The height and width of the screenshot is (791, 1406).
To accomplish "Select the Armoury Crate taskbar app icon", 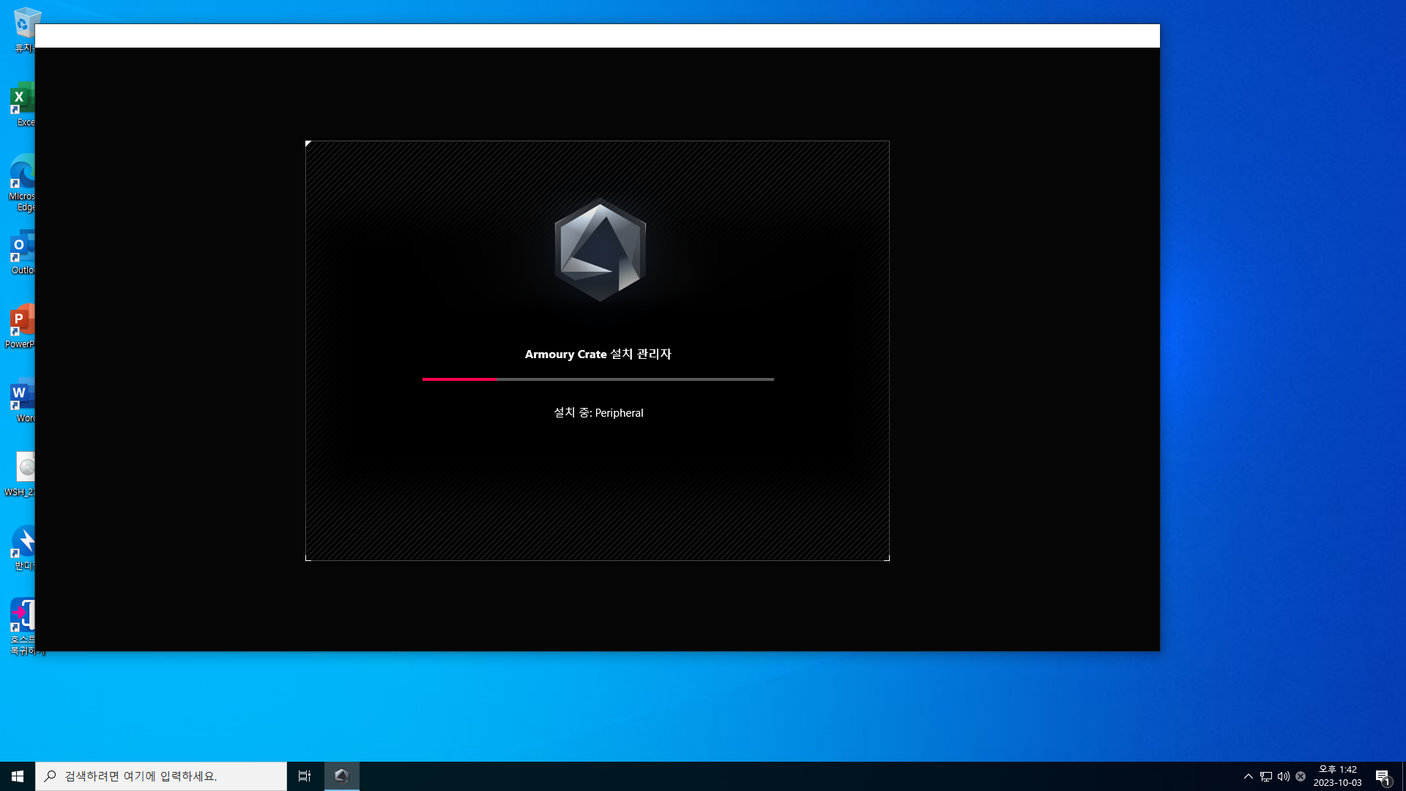I will [342, 776].
